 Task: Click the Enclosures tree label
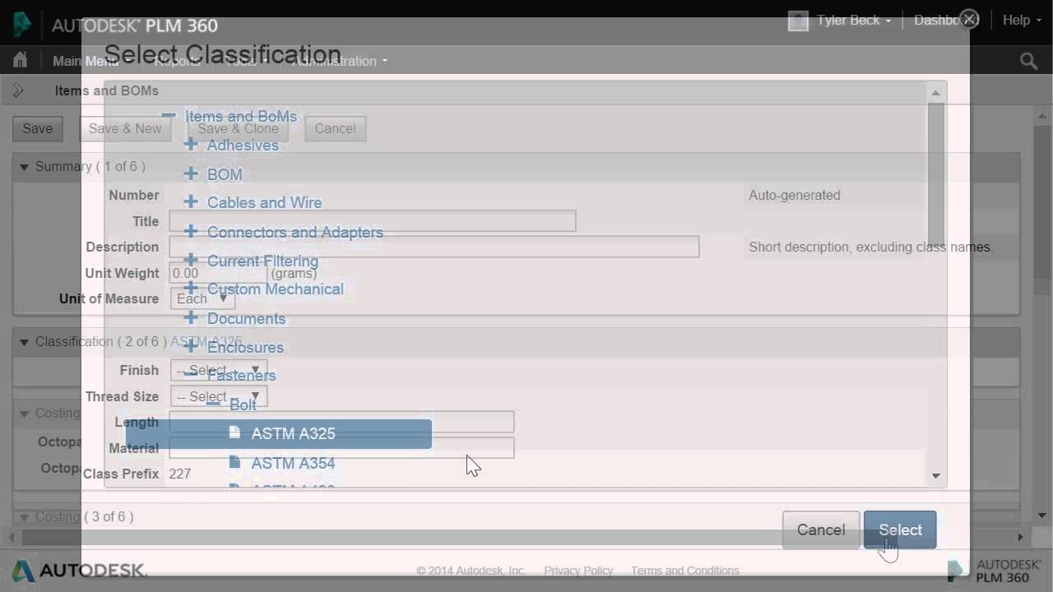tap(245, 348)
